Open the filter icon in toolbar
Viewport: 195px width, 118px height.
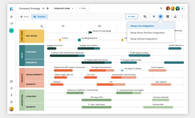point(154,17)
